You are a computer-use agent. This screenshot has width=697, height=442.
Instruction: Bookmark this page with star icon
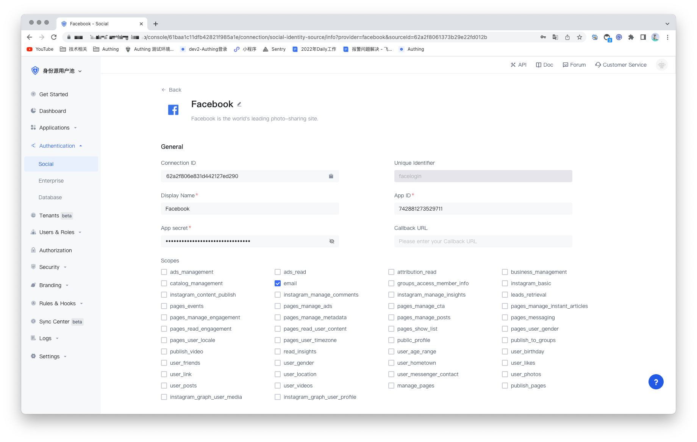point(579,37)
